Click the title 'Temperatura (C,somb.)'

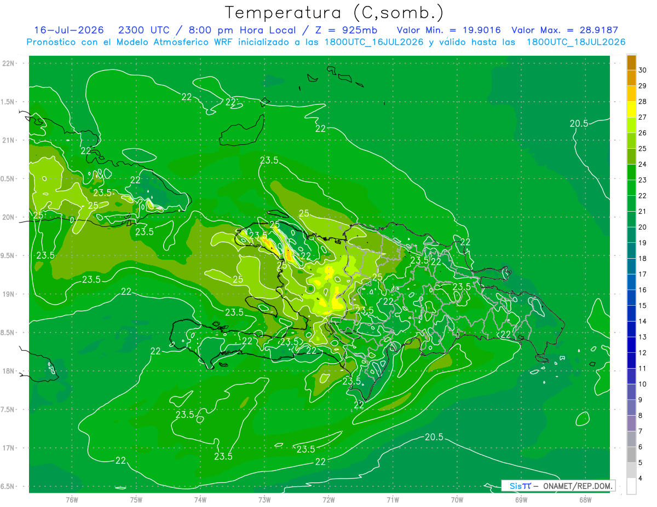click(334, 12)
